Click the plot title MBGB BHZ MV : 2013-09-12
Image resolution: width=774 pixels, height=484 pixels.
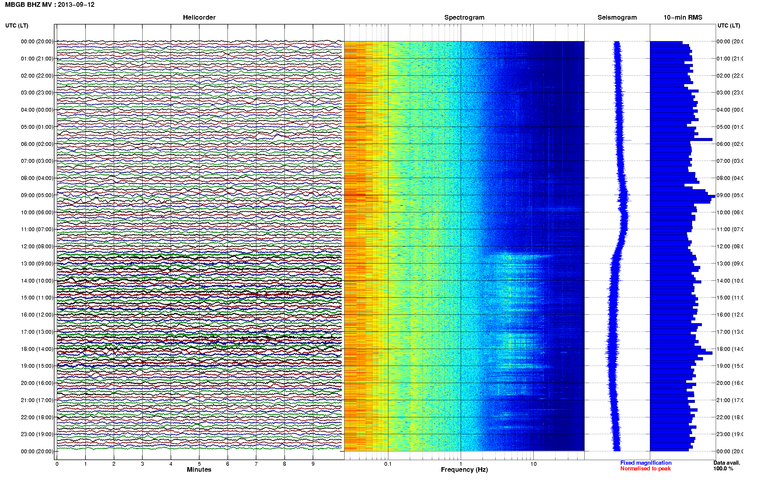pyautogui.click(x=50, y=4)
